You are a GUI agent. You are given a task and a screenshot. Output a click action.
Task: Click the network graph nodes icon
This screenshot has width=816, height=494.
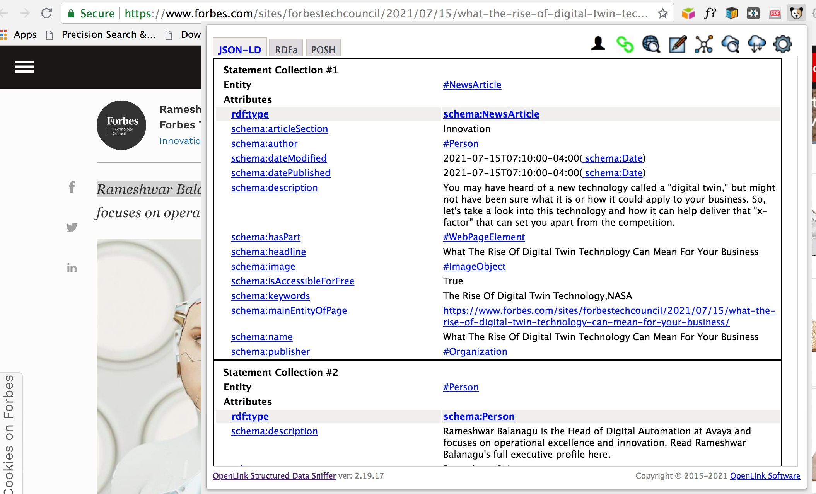click(703, 44)
